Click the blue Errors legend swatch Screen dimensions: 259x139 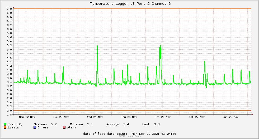35,127
